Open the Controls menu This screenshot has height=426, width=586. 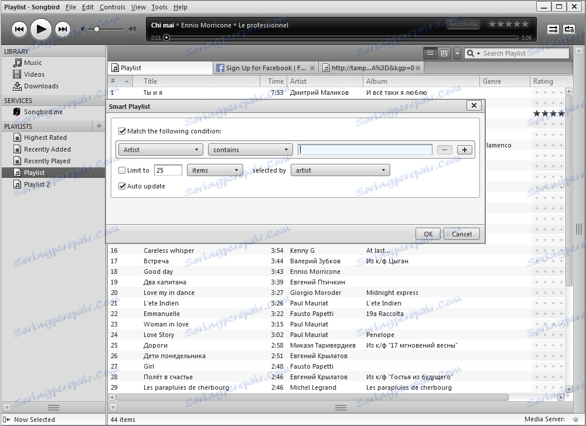112,7
